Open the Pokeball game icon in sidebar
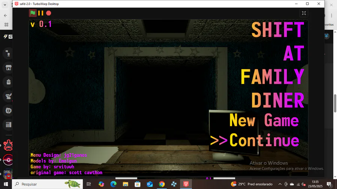Screen dimensions: 337x189 [x=8, y=160]
